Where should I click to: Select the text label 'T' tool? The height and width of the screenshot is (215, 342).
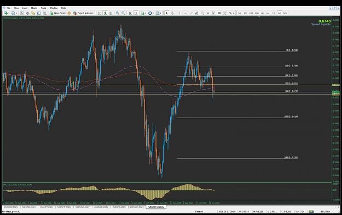[213, 13]
